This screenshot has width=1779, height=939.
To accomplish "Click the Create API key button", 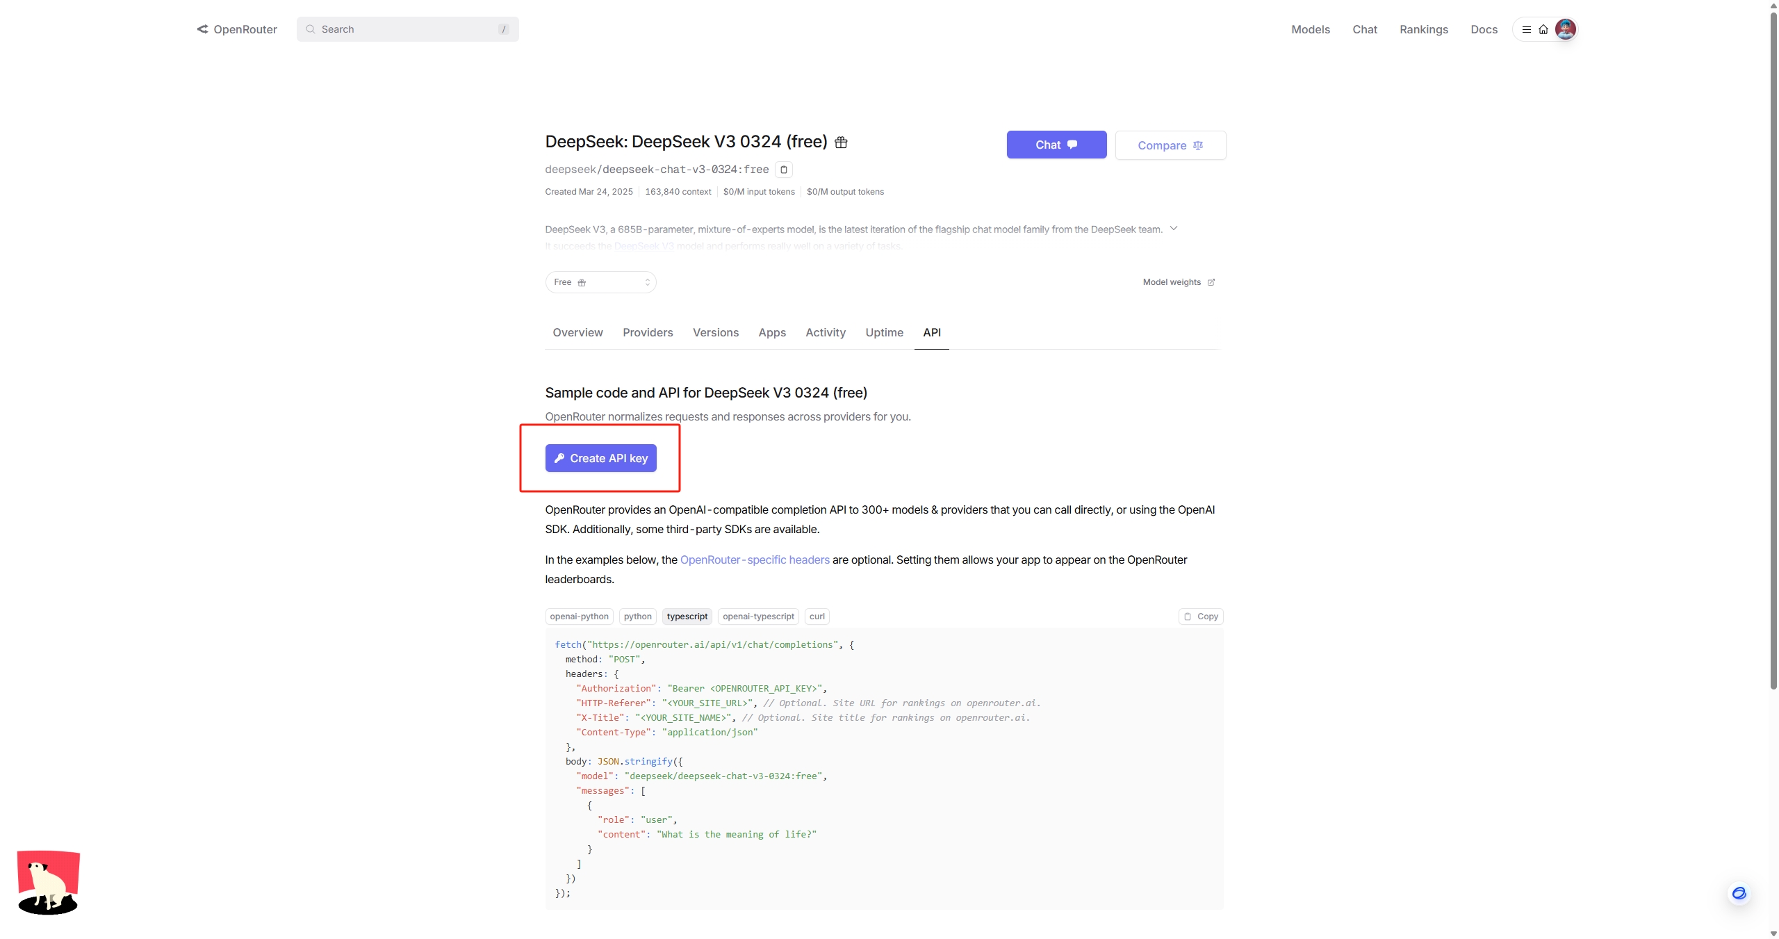I will [x=600, y=458].
